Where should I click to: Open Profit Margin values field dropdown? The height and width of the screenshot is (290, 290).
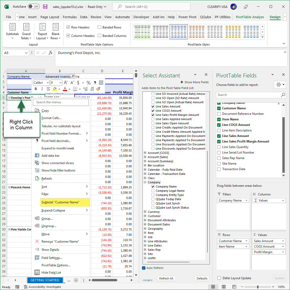point(283,252)
